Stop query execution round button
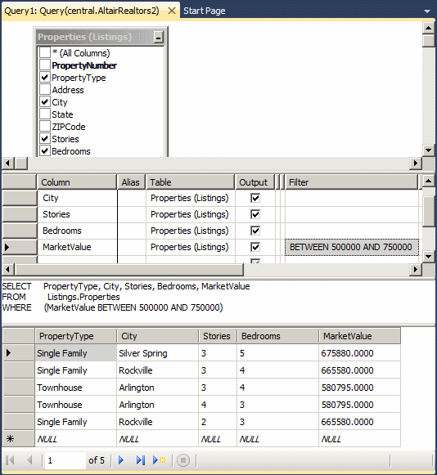 click(183, 460)
